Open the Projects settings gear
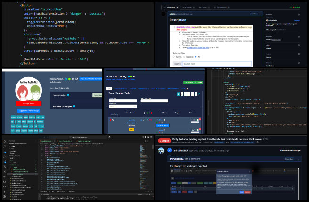This screenshot has width=309, height=202. pyautogui.click(x=299, y=54)
